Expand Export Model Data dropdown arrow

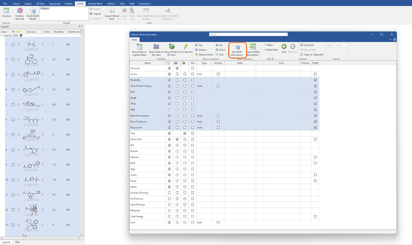[119, 19]
